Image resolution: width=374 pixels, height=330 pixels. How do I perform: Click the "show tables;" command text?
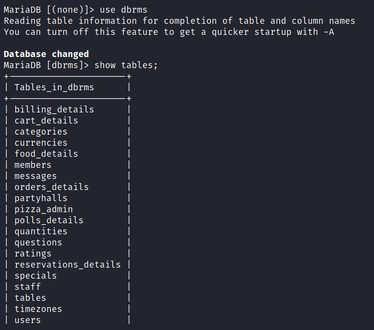click(126, 65)
